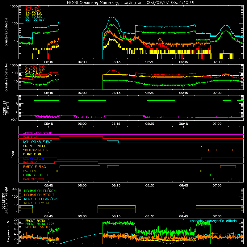The width and height of the screenshot is (247, 247).
Task: Click the 07:00 tick label under flags panel
Action: tap(217, 186)
